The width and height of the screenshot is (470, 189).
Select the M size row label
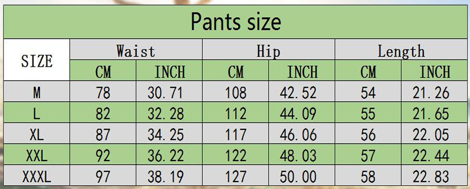tap(37, 93)
